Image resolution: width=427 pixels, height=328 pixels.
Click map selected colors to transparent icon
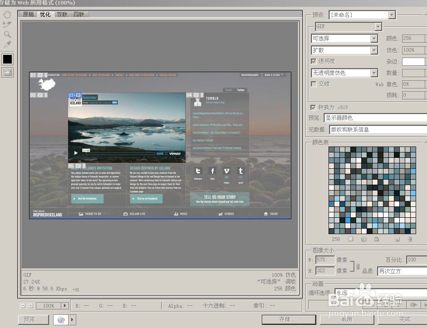click(x=350, y=239)
